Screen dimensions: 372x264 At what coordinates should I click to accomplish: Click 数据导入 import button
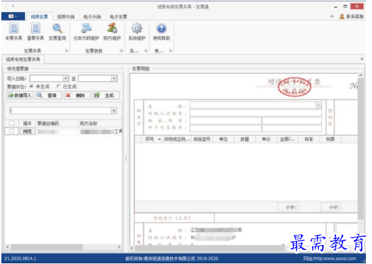click(20, 96)
